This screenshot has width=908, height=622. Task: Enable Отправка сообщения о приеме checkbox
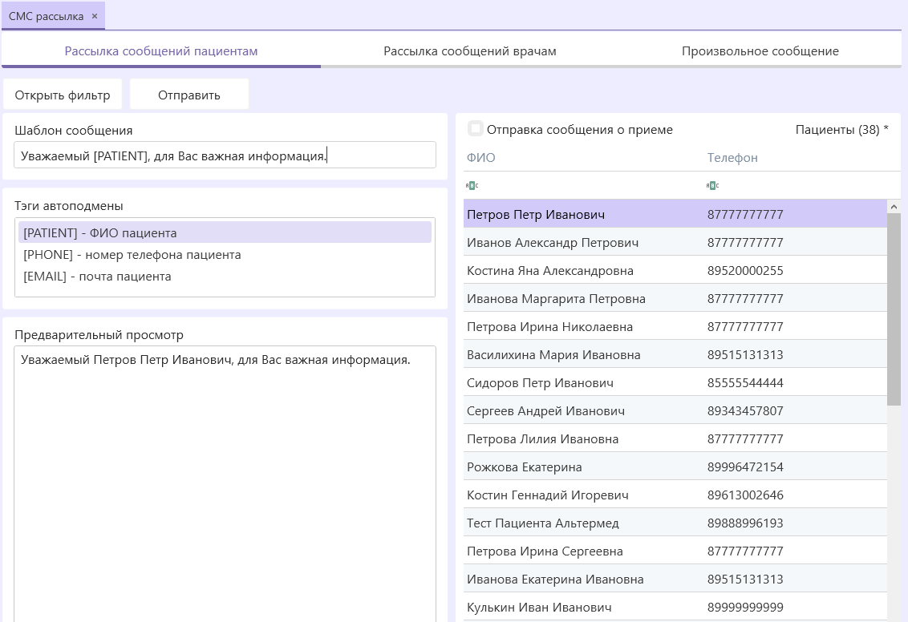476,129
